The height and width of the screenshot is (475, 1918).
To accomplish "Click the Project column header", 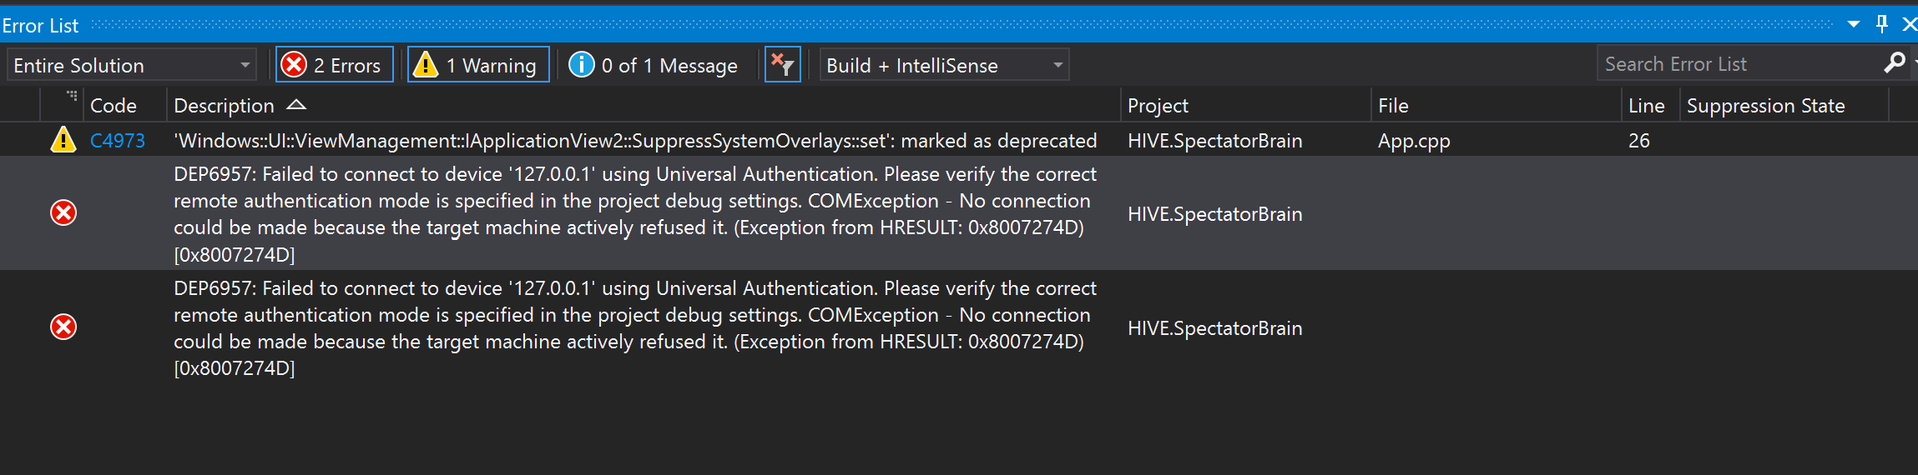I will [1158, 106].
